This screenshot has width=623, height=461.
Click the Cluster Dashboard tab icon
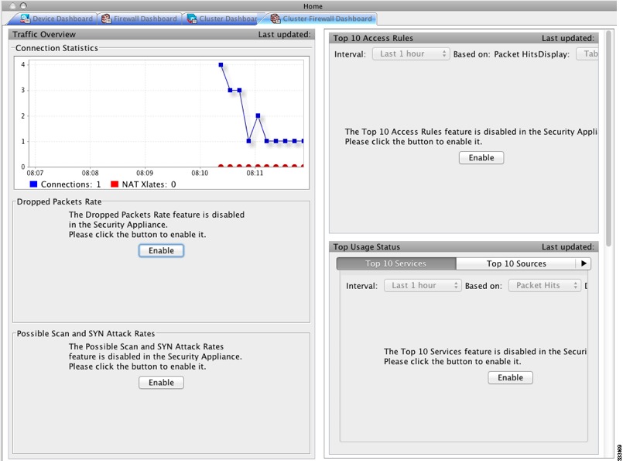click(x=192, y=19)
